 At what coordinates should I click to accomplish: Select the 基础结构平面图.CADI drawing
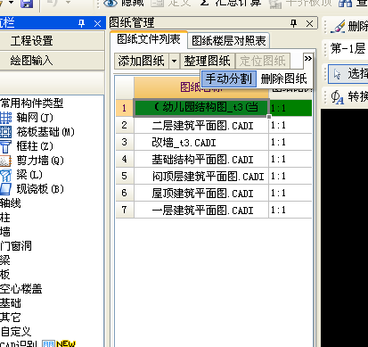point(201,159)
